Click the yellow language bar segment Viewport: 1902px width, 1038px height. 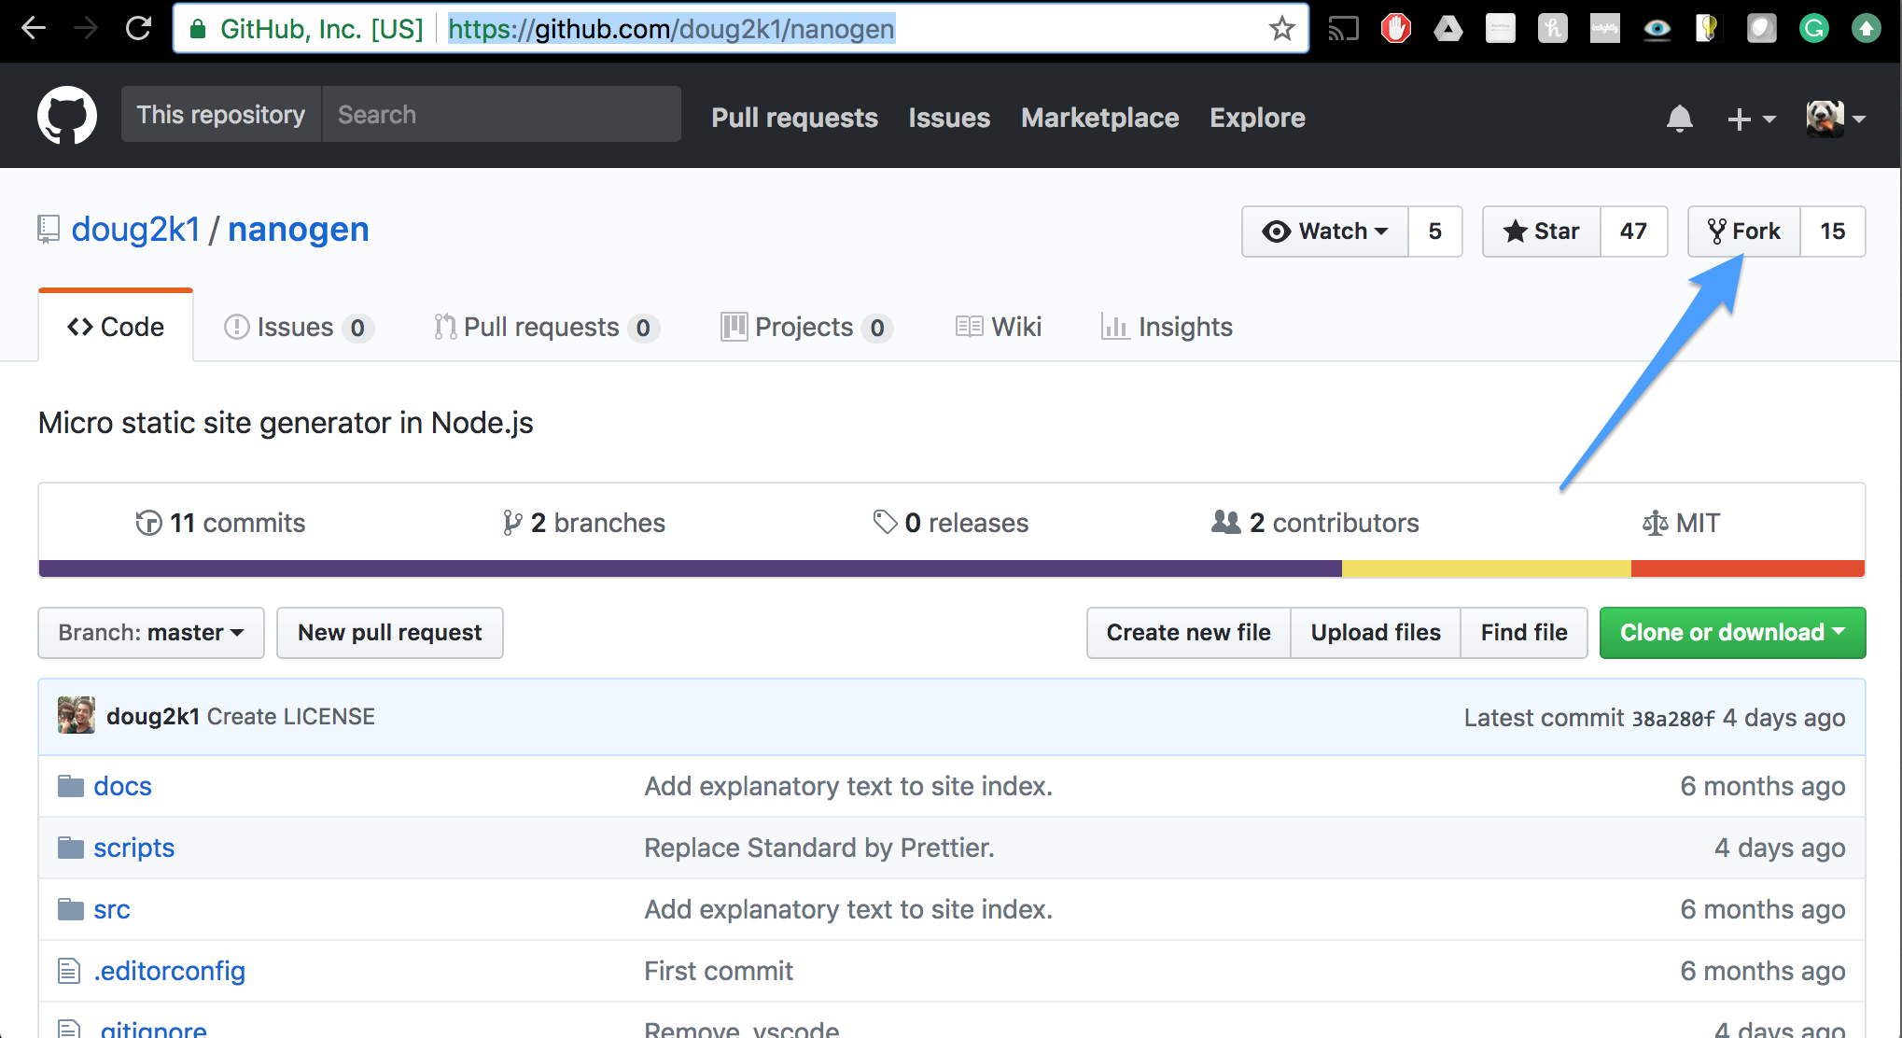[x=1486, y=568]
